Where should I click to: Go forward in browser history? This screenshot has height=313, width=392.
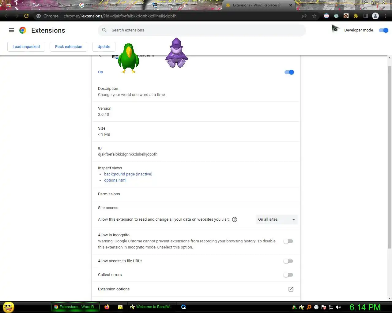click(x=17, y=16)
